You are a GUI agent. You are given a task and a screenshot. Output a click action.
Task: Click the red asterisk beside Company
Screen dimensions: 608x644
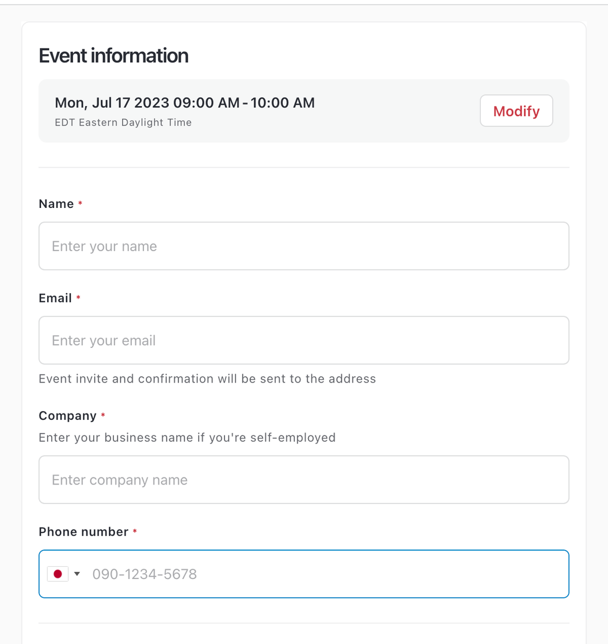103,415
